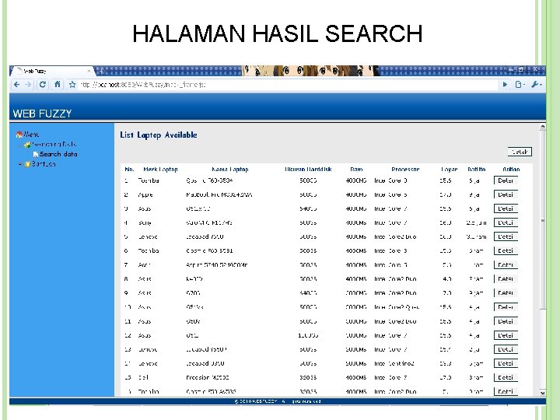Click the Ukuran Harddisk column header
This screenshot has height=420, width=560.
click(x=308, y=170)
